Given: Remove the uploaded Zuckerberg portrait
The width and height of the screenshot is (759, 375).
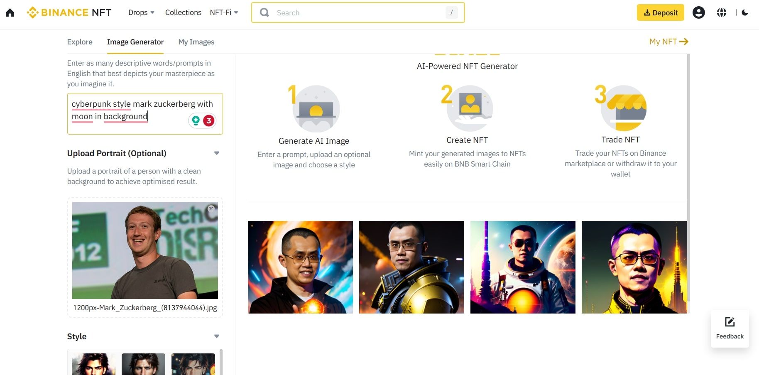Looking at the screenshot, I should coord(211,208).
